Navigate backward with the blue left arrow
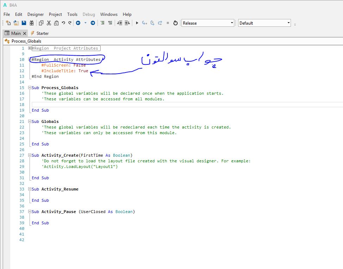 click(78, 23)
